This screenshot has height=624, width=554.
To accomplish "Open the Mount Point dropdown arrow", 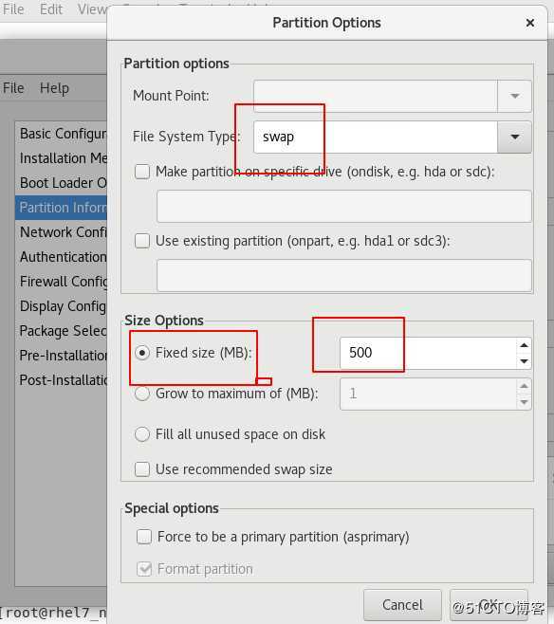I will coord(514,96).
